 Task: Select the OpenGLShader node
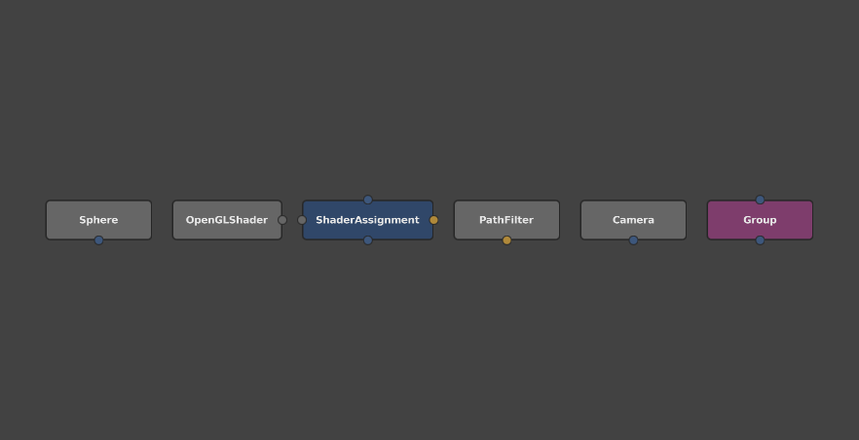226,220
